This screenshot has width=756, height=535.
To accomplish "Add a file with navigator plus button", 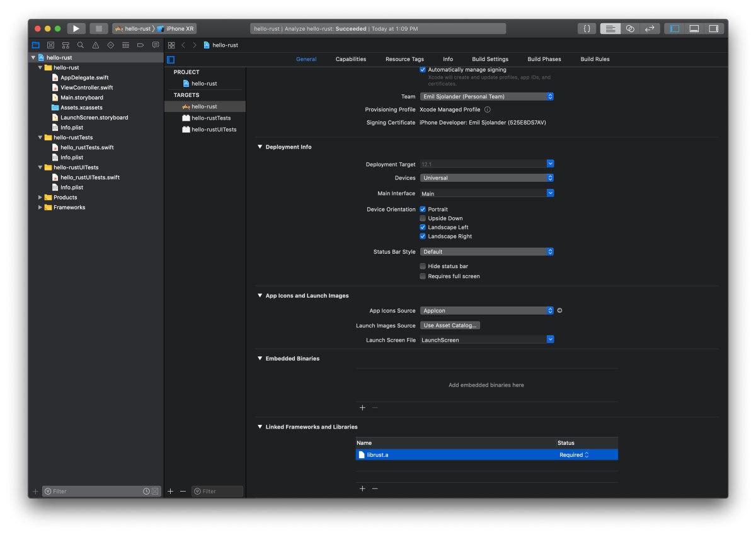I will click(x=35, y=491).
